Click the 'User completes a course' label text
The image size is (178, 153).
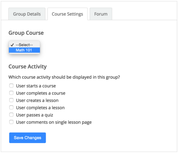[41, 93]
